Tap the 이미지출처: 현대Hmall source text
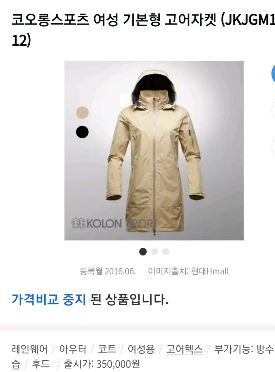Screen dimensions: 275x372 189,272
